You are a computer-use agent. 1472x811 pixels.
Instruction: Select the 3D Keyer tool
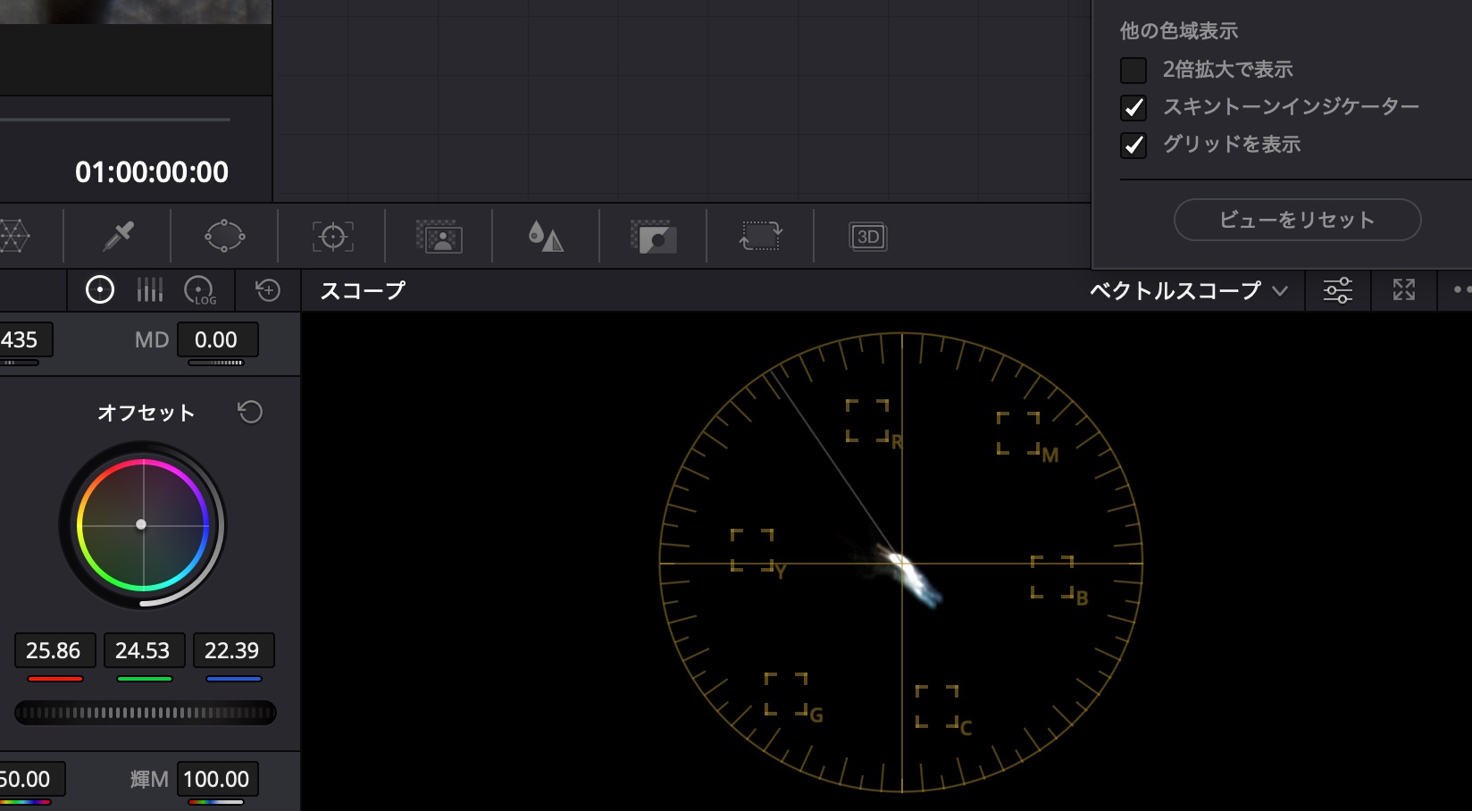tap(867, 237)
